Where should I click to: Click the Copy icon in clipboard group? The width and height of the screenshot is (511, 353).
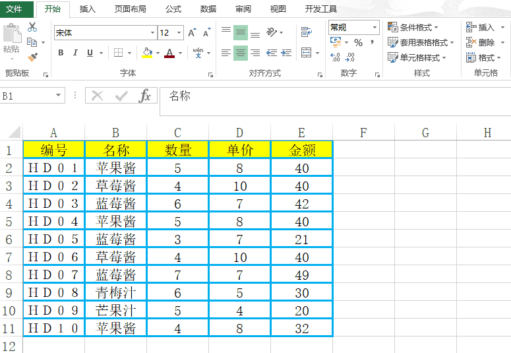coord(32,42)
